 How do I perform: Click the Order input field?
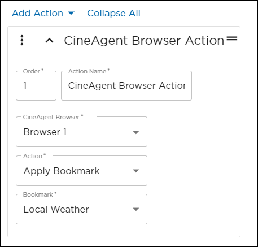36,85
